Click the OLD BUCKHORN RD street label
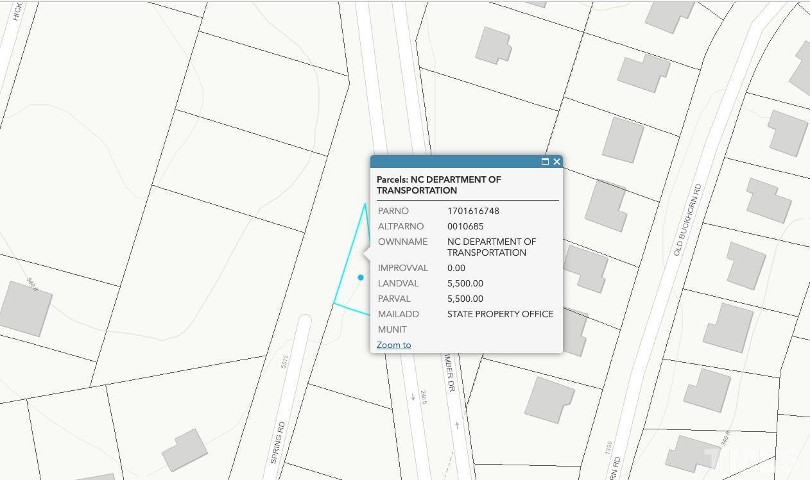This screenshot has width=810, height=480. (687, 220)
